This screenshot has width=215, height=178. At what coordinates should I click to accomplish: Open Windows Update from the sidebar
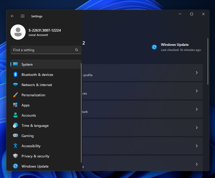click(x=46, y=166)
